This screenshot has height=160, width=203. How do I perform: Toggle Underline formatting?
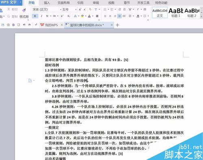[47, 16]
